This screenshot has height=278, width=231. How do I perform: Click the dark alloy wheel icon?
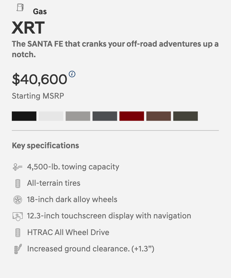(x=18, y=200)
